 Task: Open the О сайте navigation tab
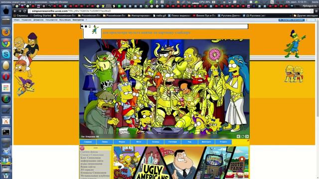point(223,142)
